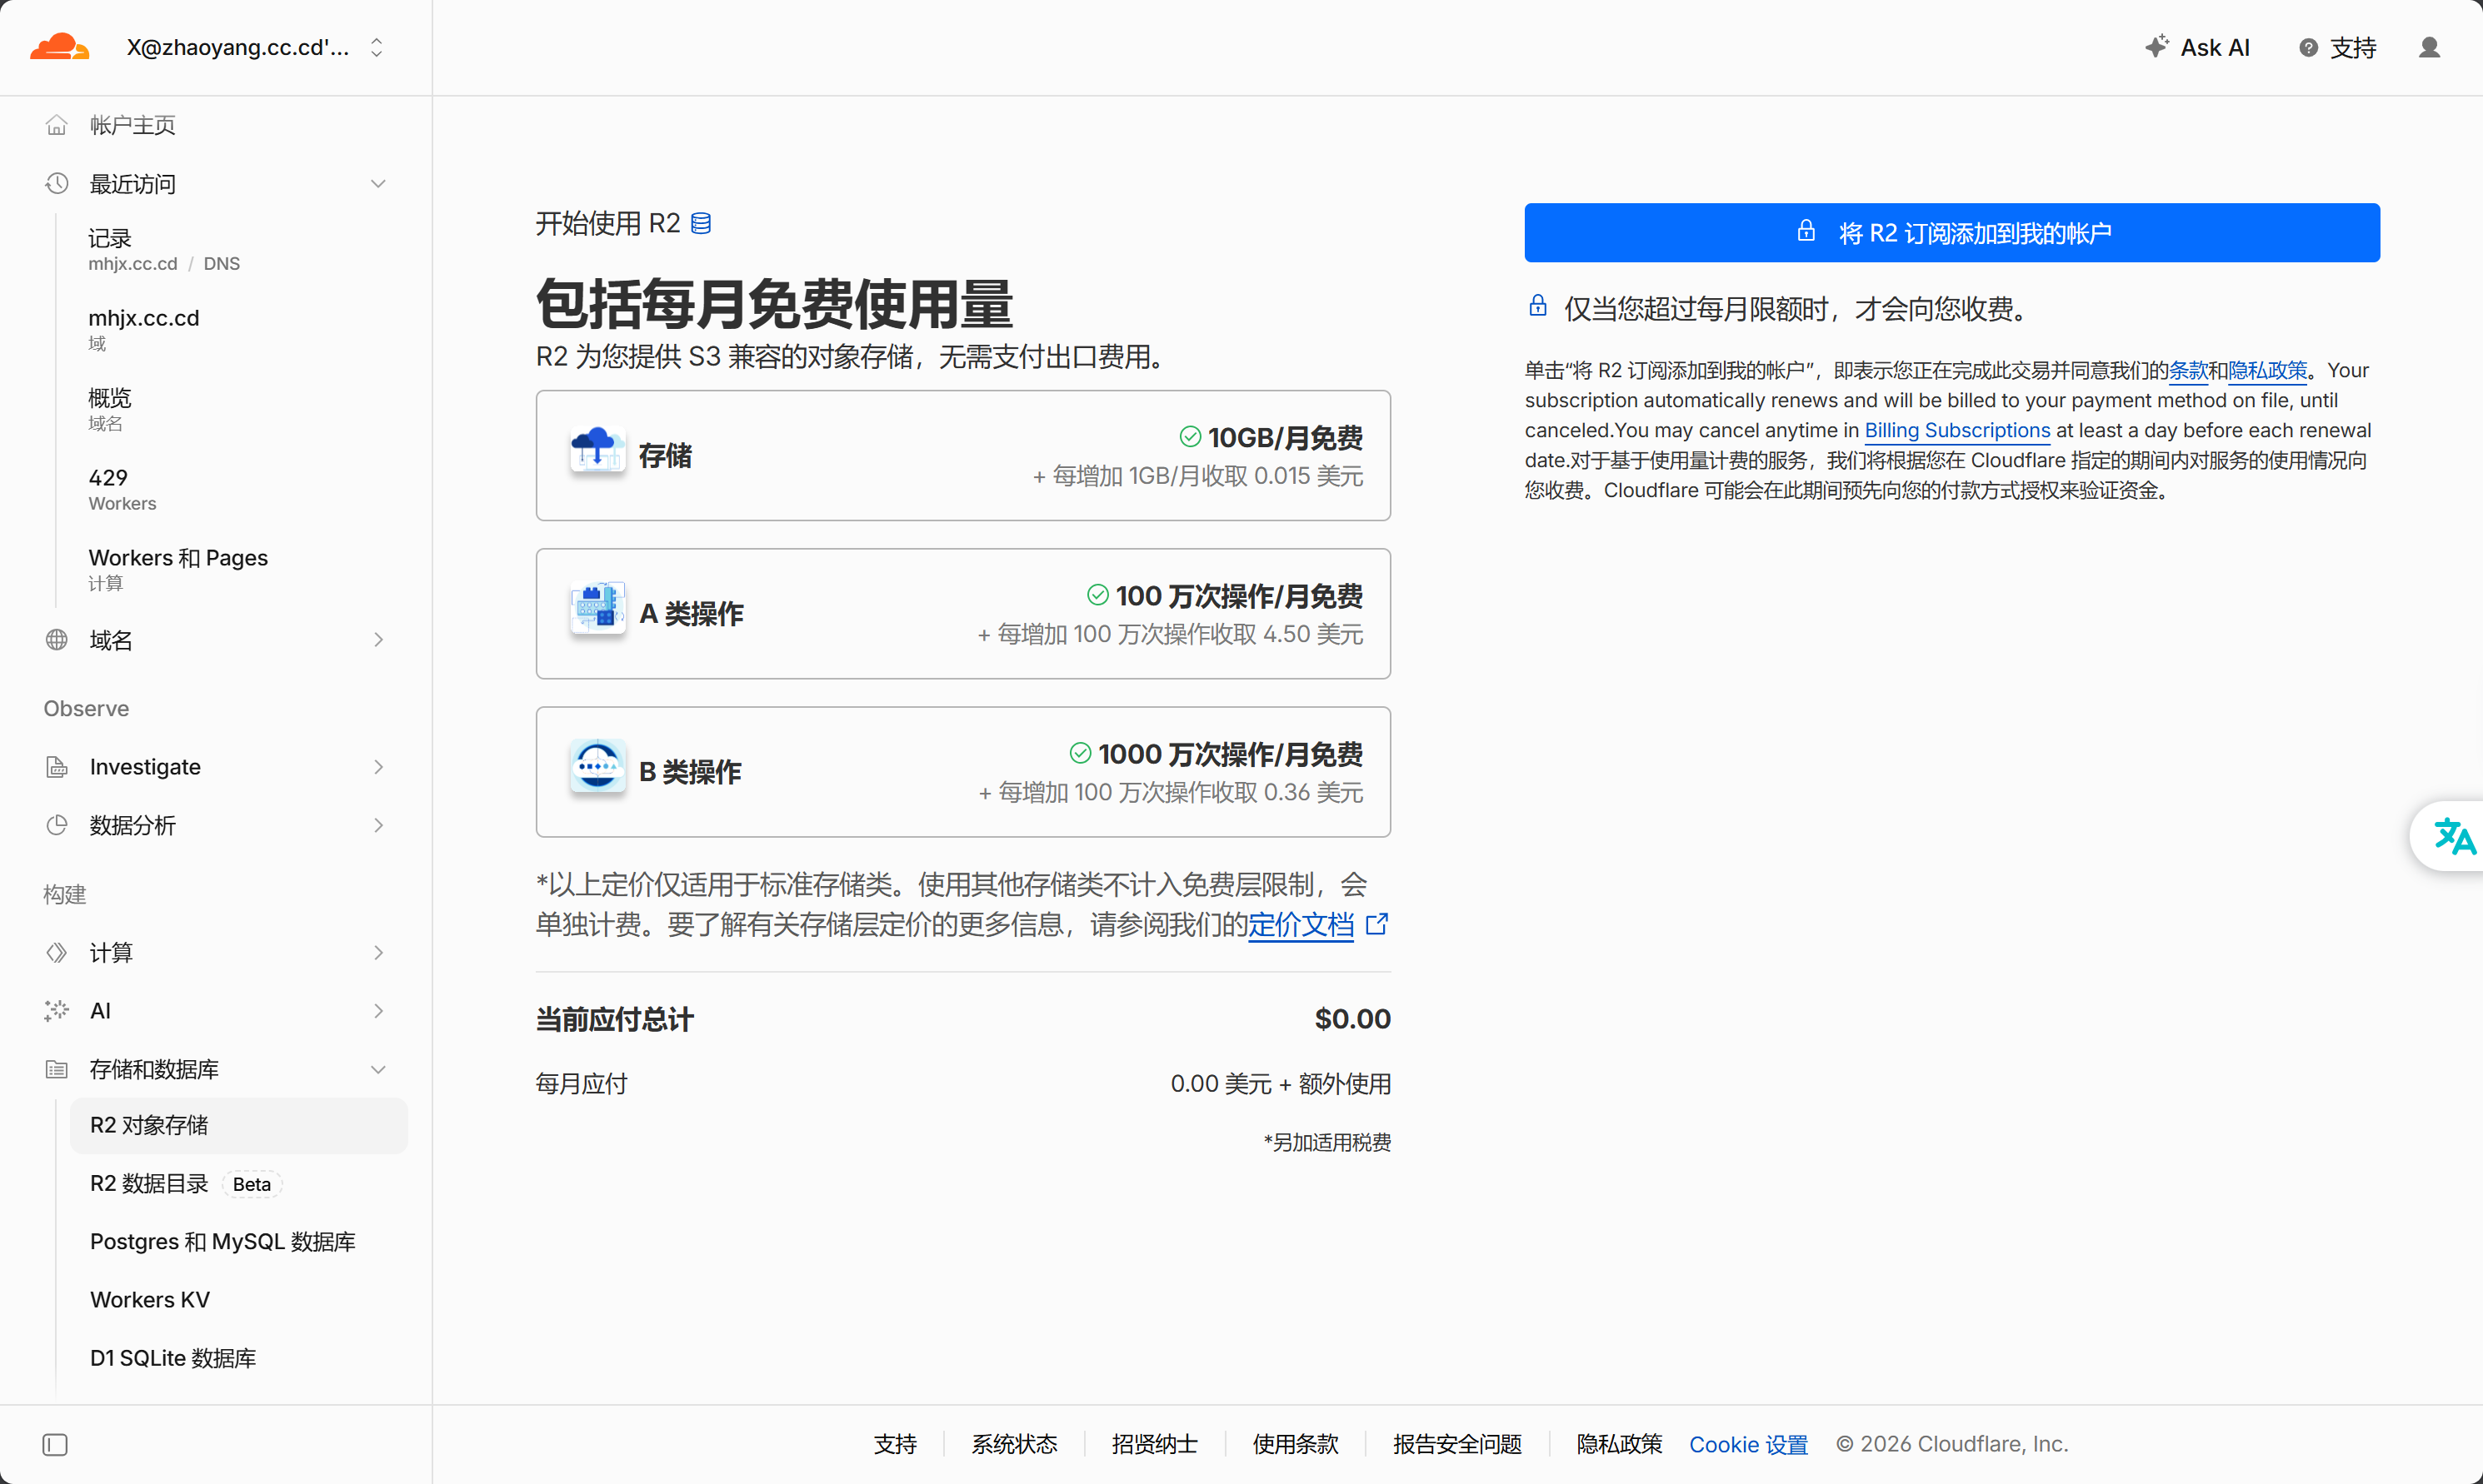Click the Cloudflare logo
Viewport: 2483px width, 1484px height.
pos(60,47)
